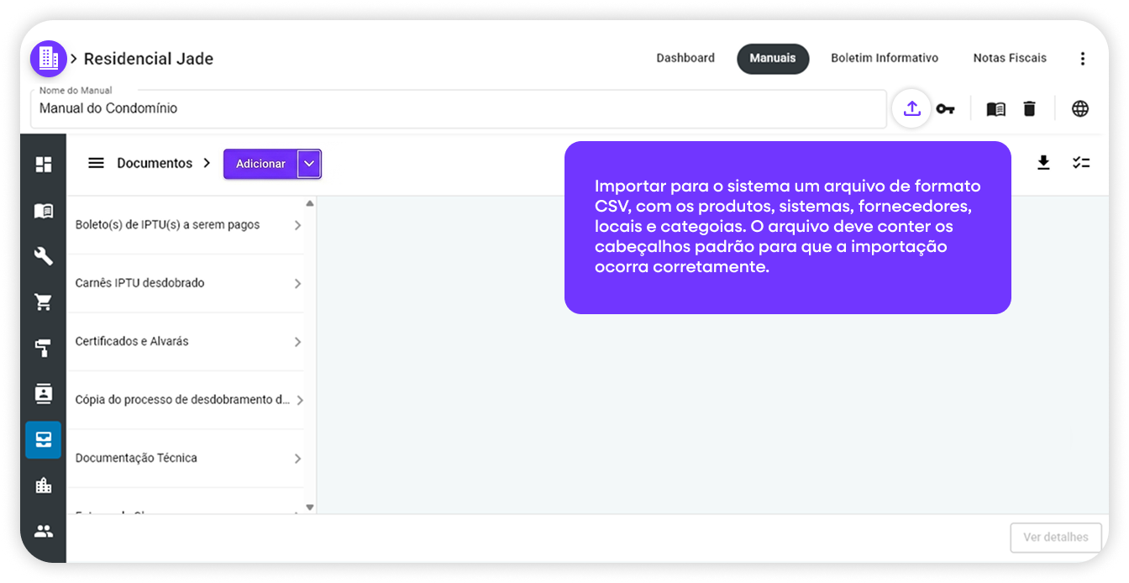The image size is (1129, 583).
Task: Open the shopping cart section in the sidebar
Action: click(x=43, y=302)
